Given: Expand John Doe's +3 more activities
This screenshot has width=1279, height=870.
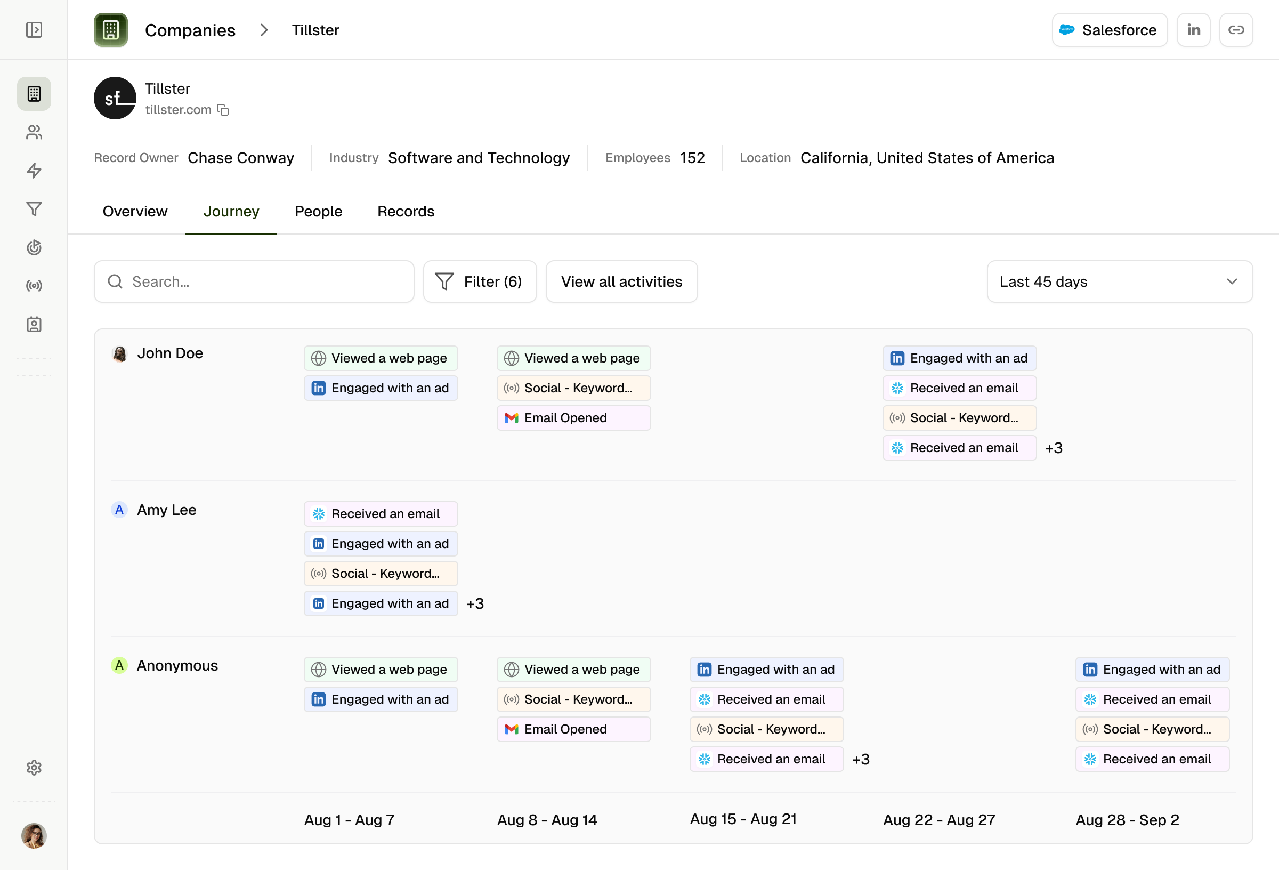Looking at the screenshot, I should [x=1054, y=448].
